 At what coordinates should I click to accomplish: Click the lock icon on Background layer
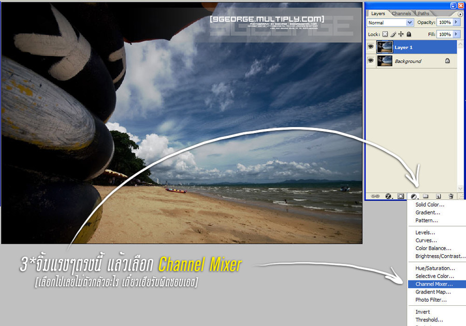coord(447,61)
